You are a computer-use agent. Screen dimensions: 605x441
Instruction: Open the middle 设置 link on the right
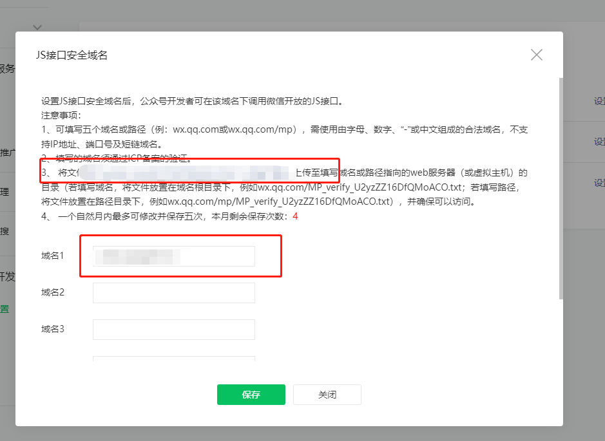pyautogui.click(x=599, y=142)
